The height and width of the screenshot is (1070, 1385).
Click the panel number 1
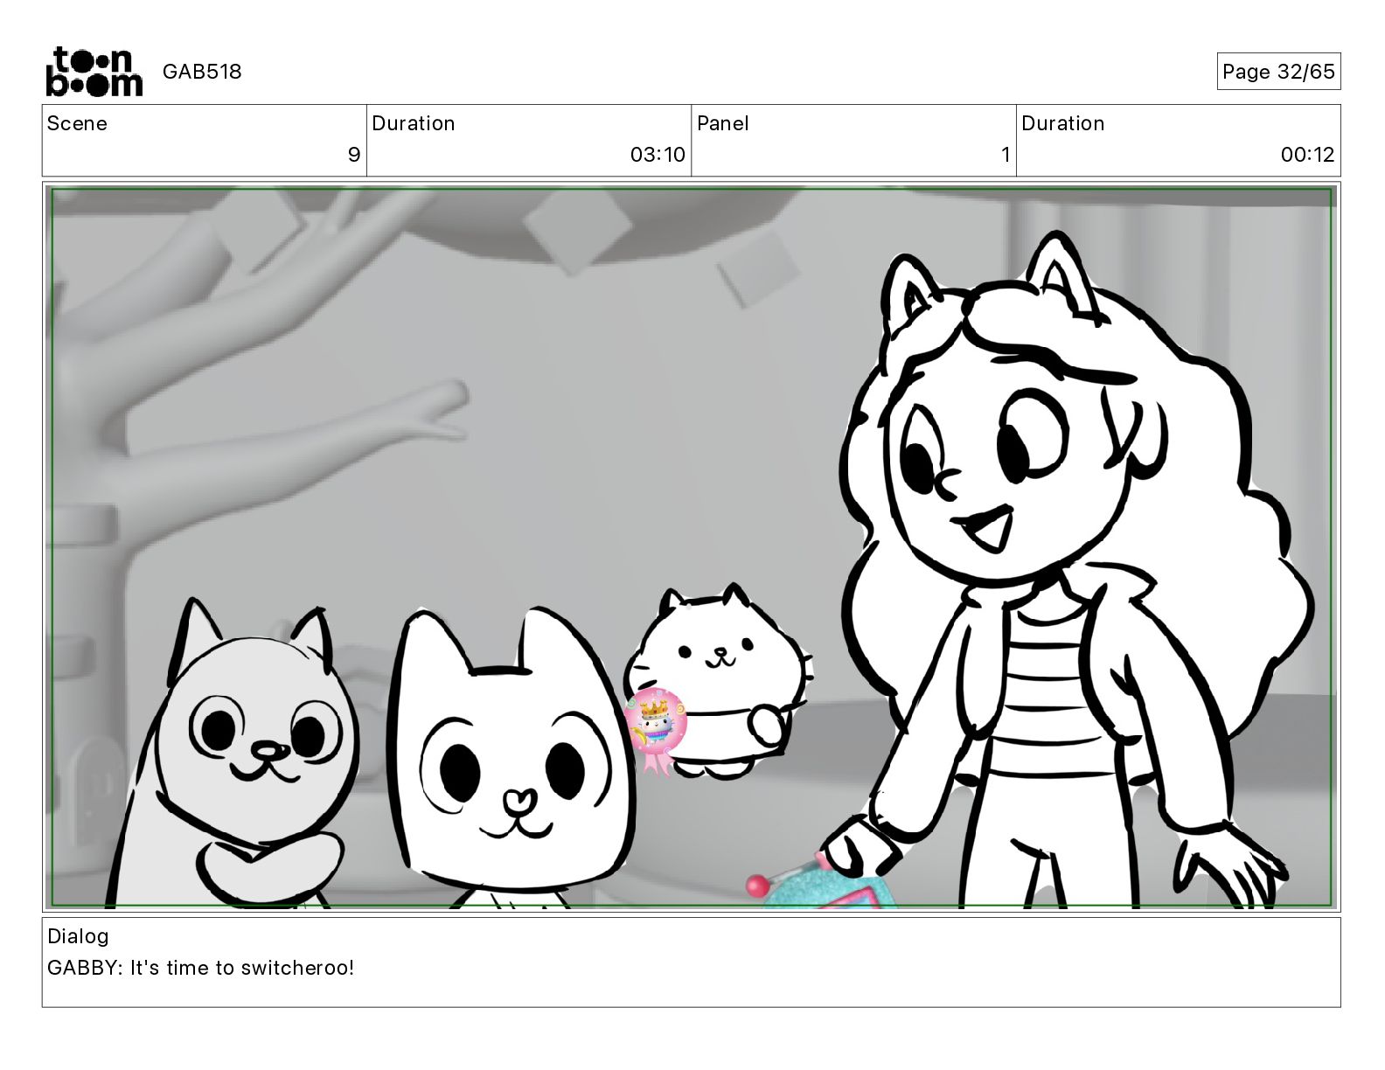pyautogui.click(x=1006, y=155)
